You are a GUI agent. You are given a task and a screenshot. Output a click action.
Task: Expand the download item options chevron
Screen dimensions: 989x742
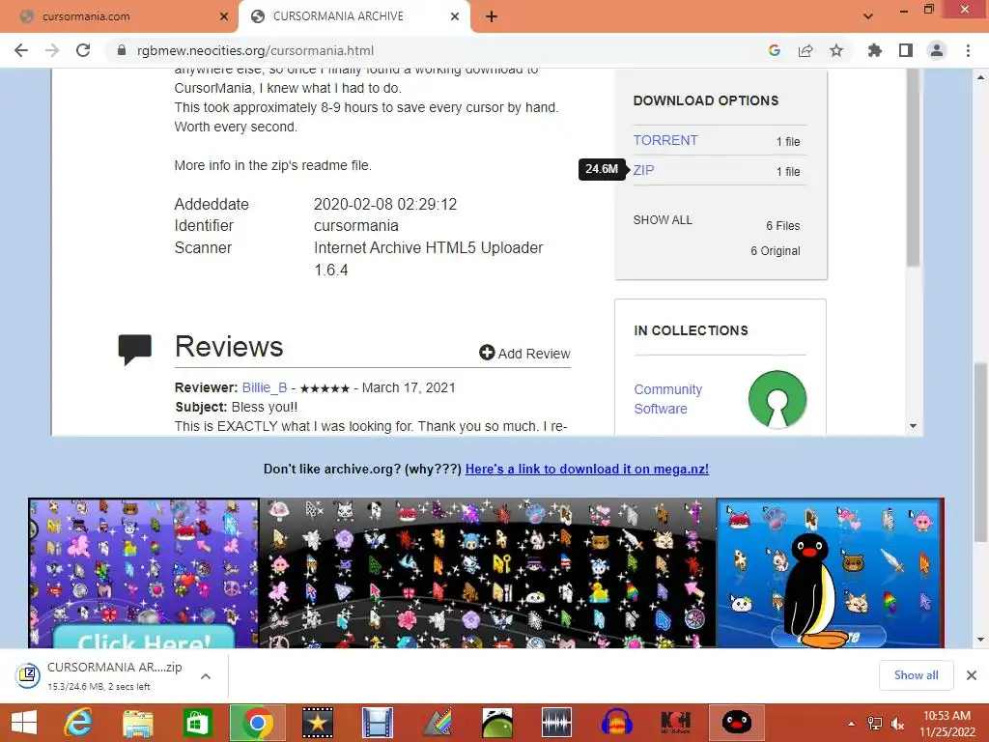[x=206, y=675]
